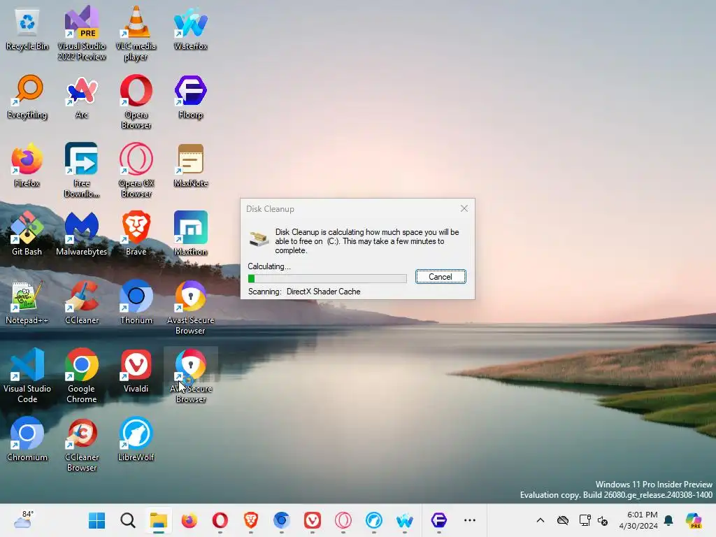Click the green Calculating progress bar

tap(327, 278)
